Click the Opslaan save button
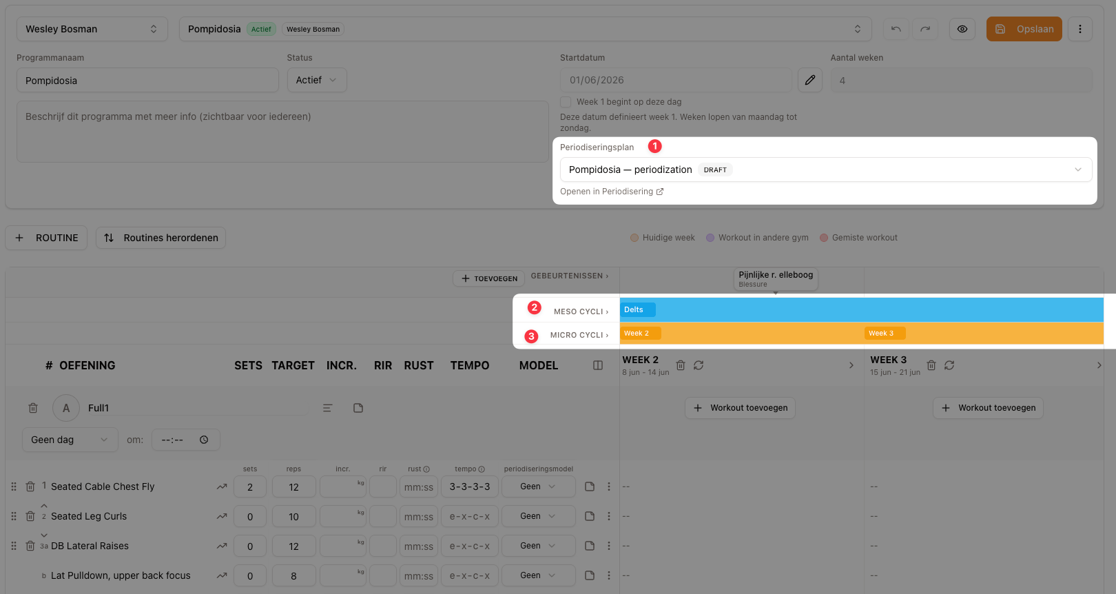The height and width of the screenshot is (594, 1116). (1024, 29)
